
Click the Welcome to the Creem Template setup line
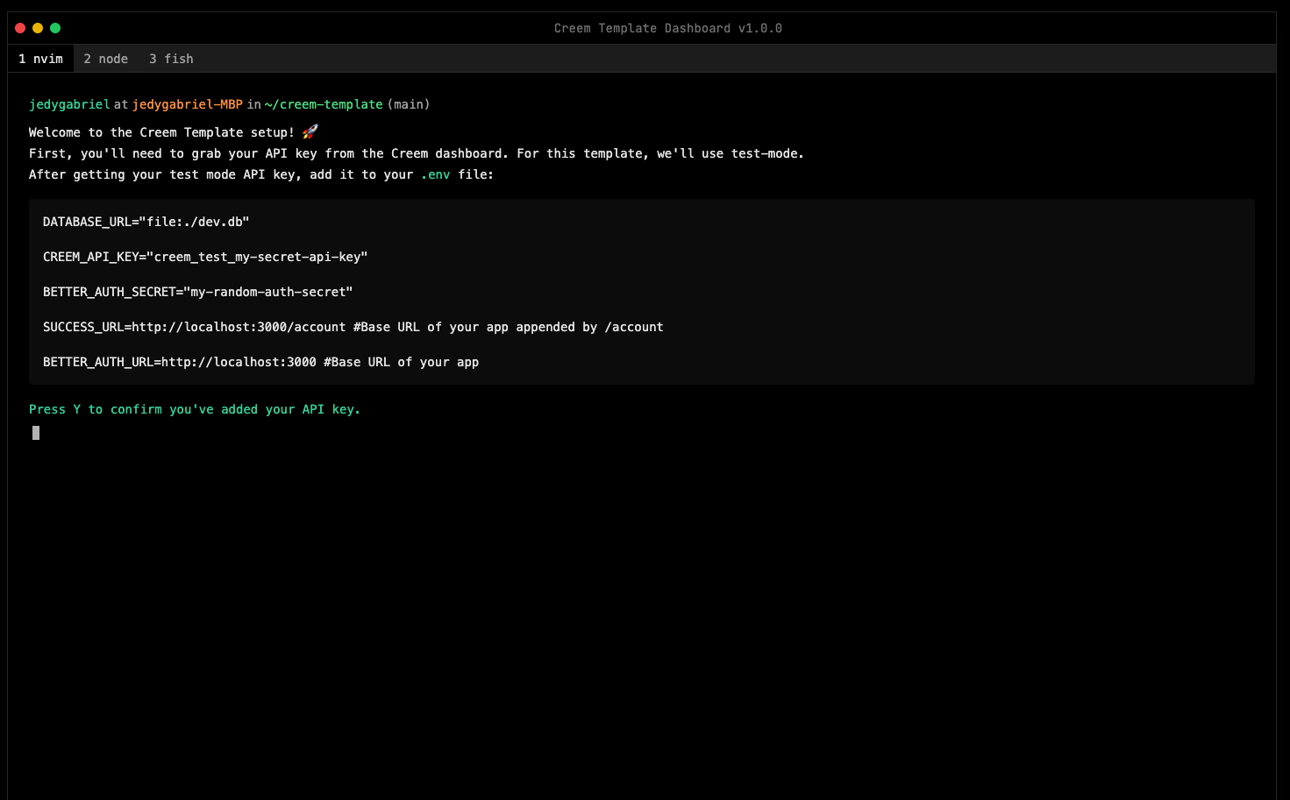click(174, 132)
